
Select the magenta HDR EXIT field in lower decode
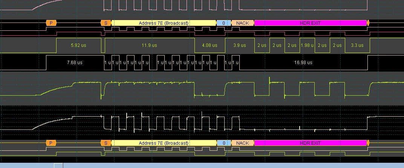coord(311,143)
